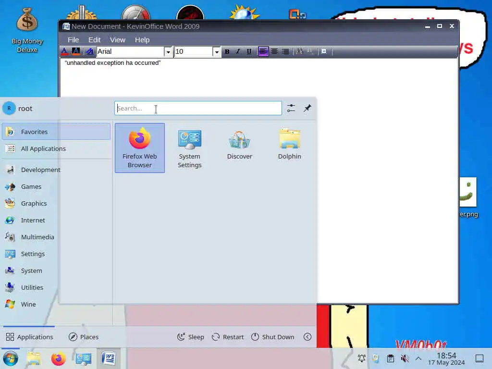Click the show desktop button
The width and height of the screenshot is (492, 369).
coord(479,358)
